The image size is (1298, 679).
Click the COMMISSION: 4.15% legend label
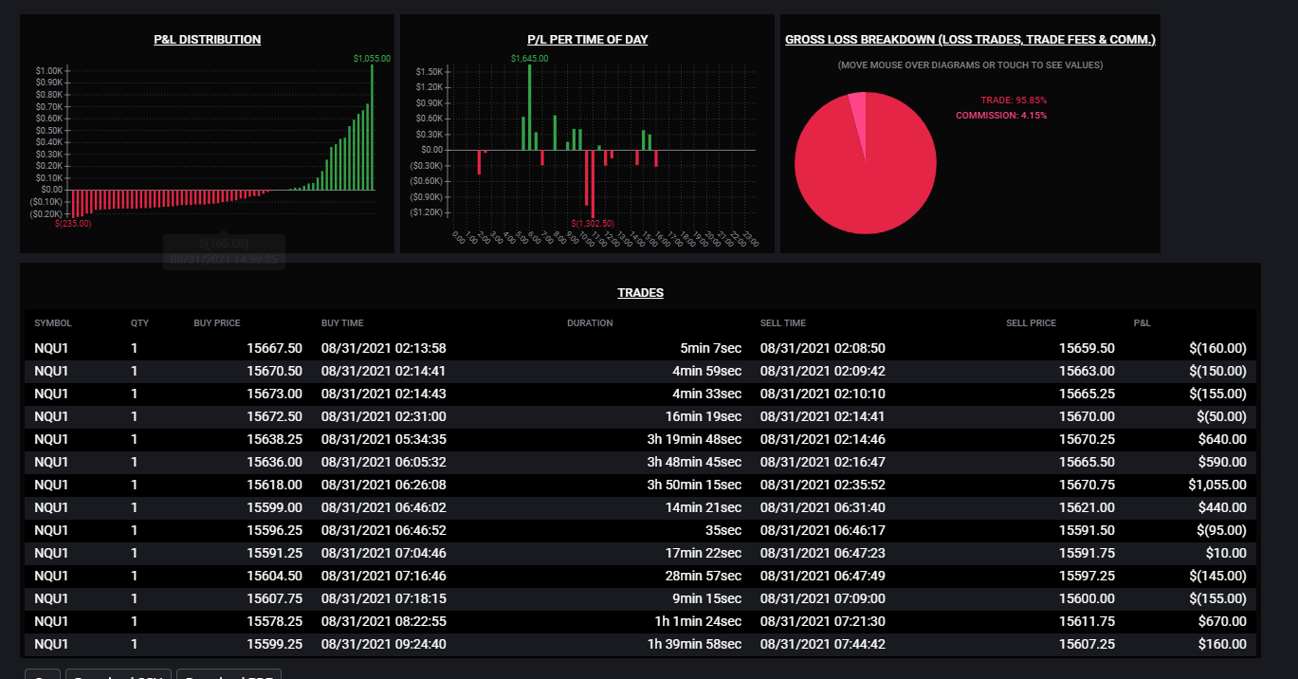[x=1001, y=116]
